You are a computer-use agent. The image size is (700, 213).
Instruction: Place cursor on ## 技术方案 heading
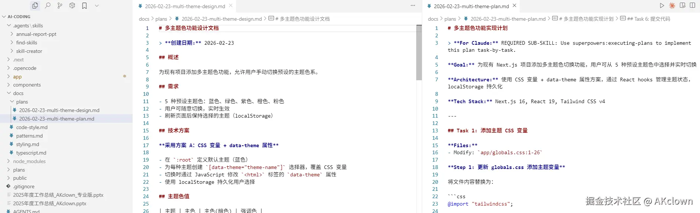pyautogui.click(x=174, y=131)
